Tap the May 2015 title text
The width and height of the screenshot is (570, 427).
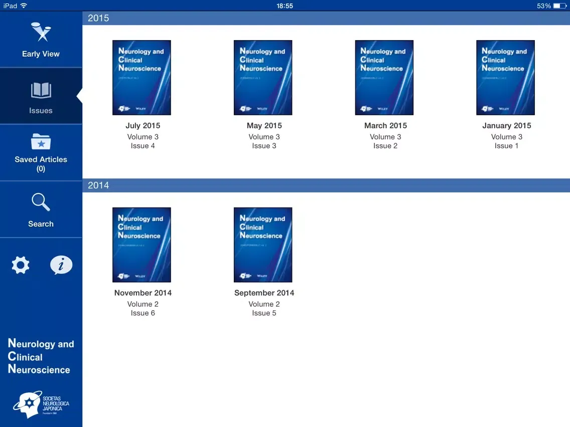pyautogui.click(x=264, y=126)
